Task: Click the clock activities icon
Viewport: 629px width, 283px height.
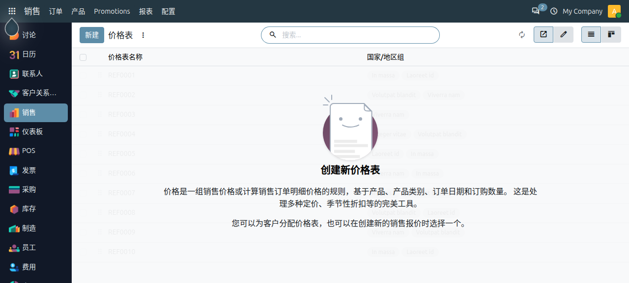Action: pos(554,11)
